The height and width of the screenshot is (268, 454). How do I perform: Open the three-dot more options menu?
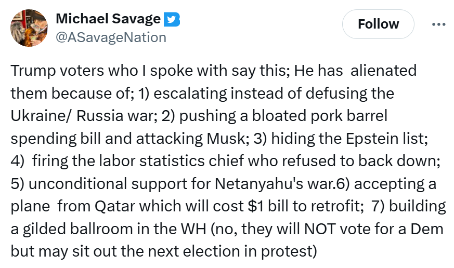(439, 24)
